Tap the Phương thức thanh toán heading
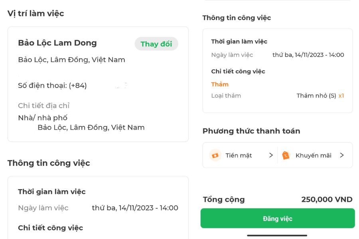This screenshot has height=239, width=359. pyautogui.click(x=251, y=131)
